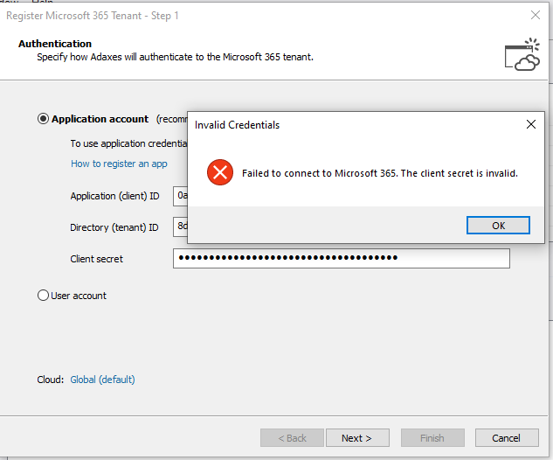Screen dimensions: 553x460
Task: Click OK in Invalid Credentials dialog
Action: pyautogui.click(x=498, y=226)
